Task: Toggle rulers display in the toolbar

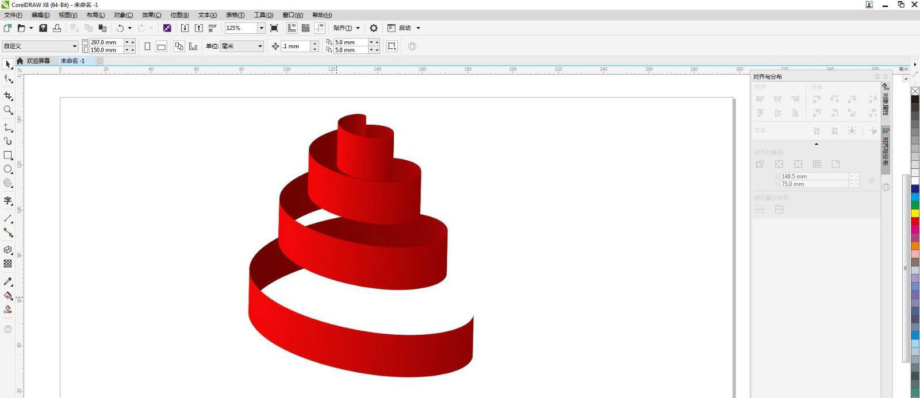Action: point(292,28)
